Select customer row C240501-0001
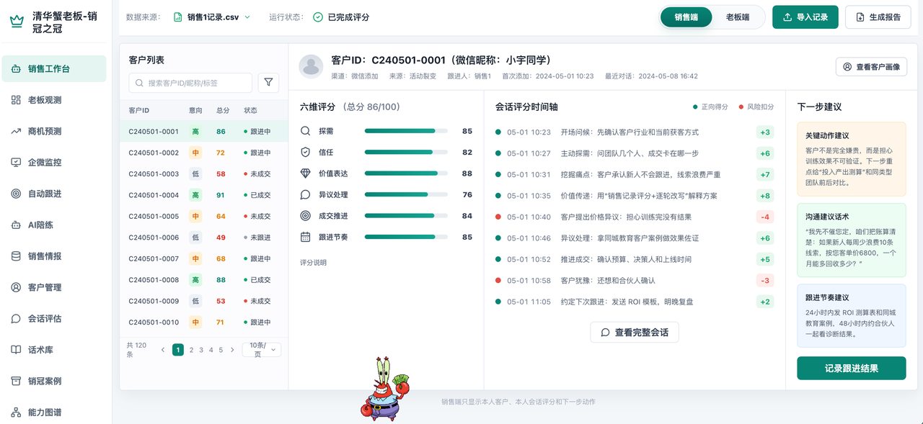This screenshot has height=424, width=923. 203,132
